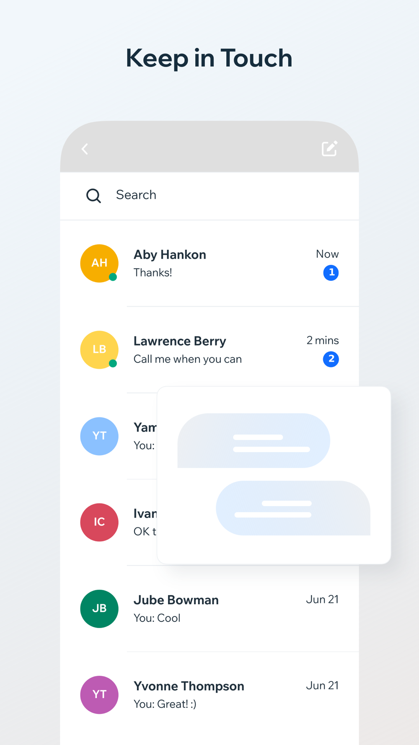
Task: Select the "You: Great! :)" message preview
Action: point(165,704)
